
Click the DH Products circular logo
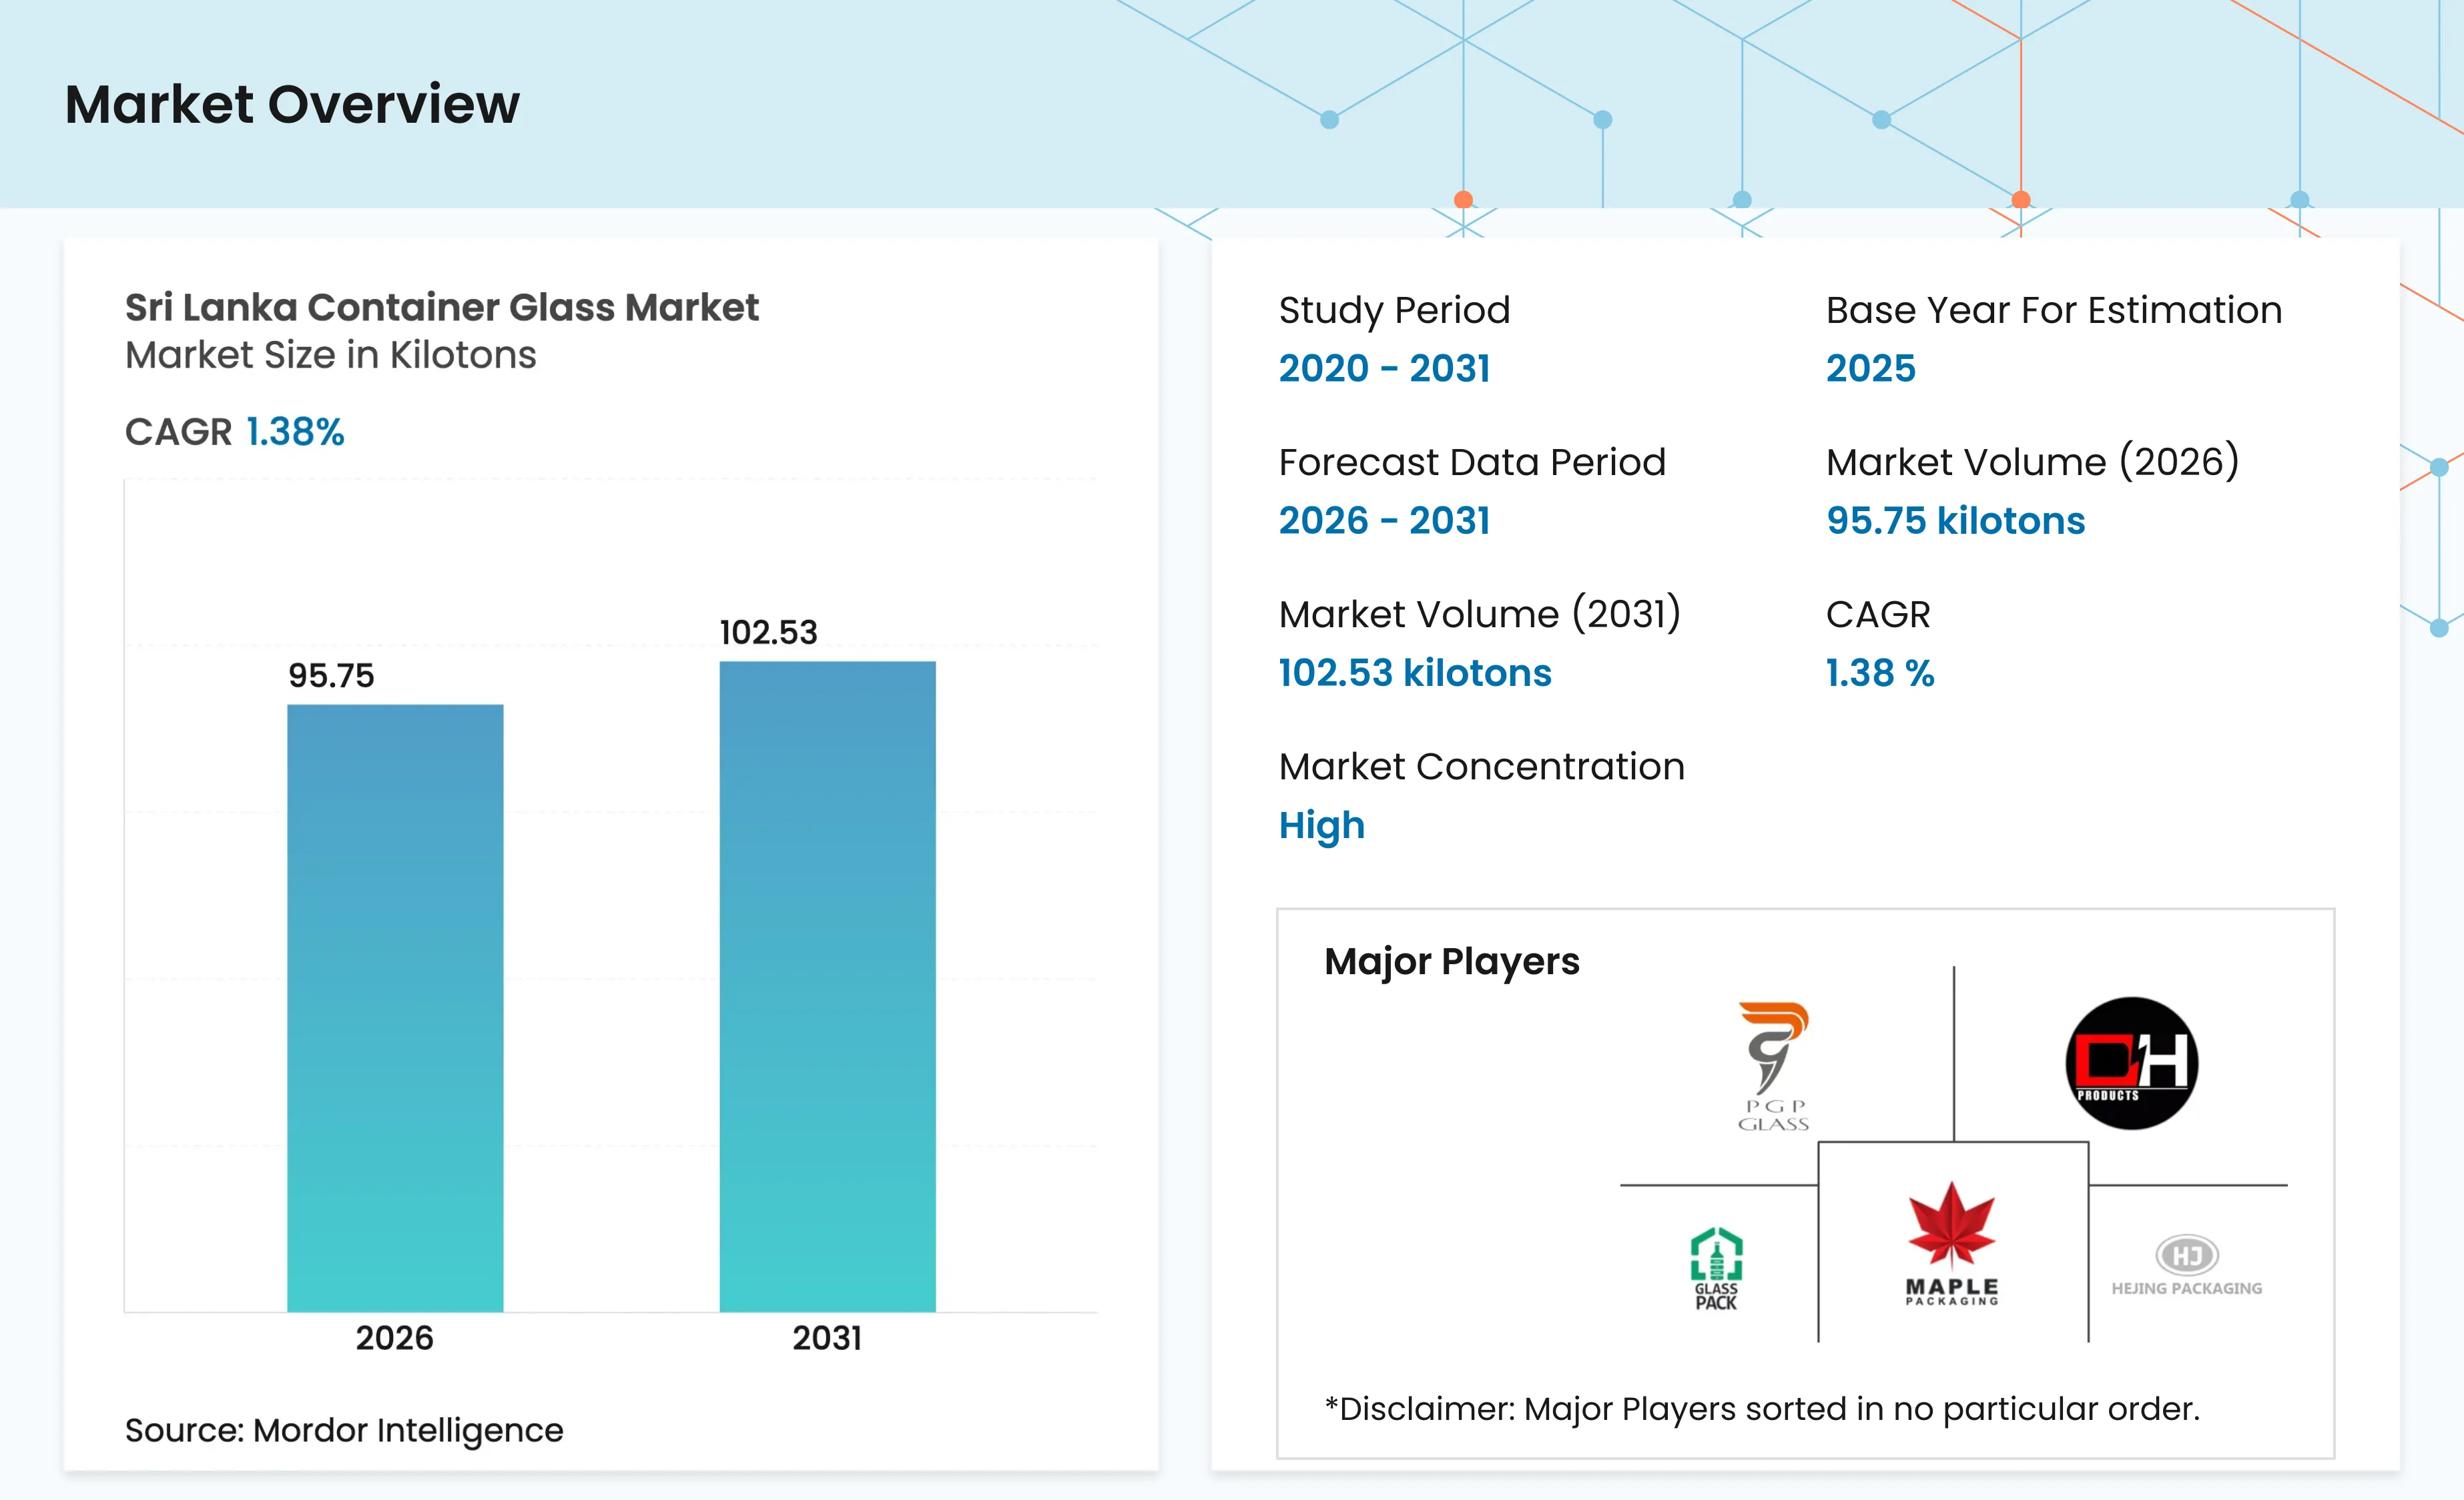tap(2131, 1063)
